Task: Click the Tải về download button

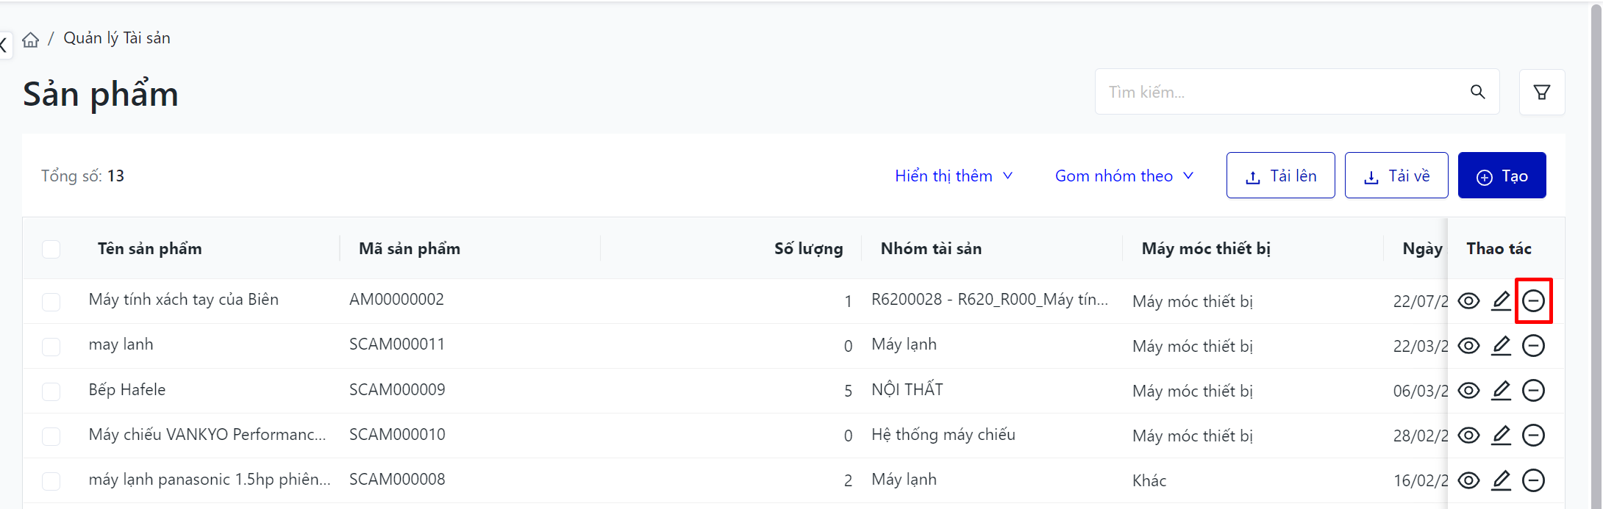Action: (x=1396, y=176)
